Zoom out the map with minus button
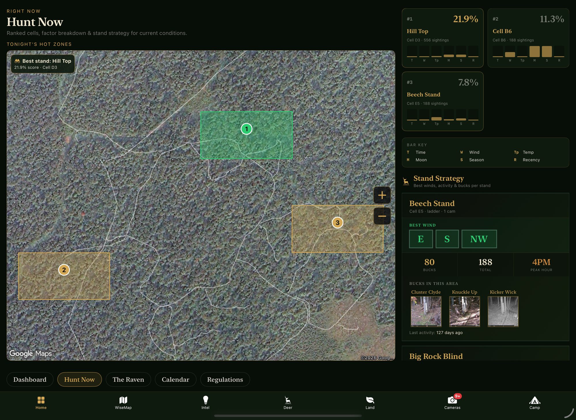The image size is (576, 420). pos(382,216)
